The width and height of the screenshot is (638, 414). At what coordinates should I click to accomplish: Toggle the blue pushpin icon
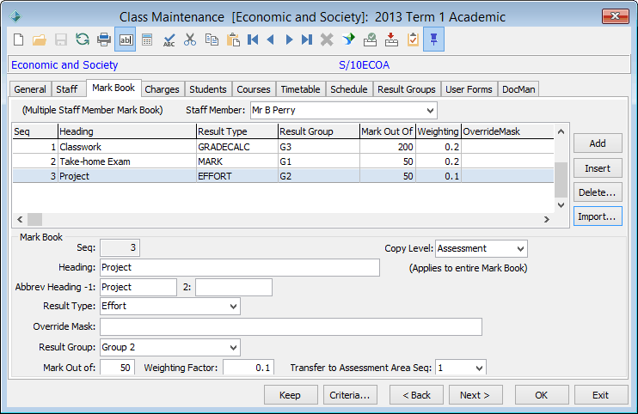tap(433, 40)
